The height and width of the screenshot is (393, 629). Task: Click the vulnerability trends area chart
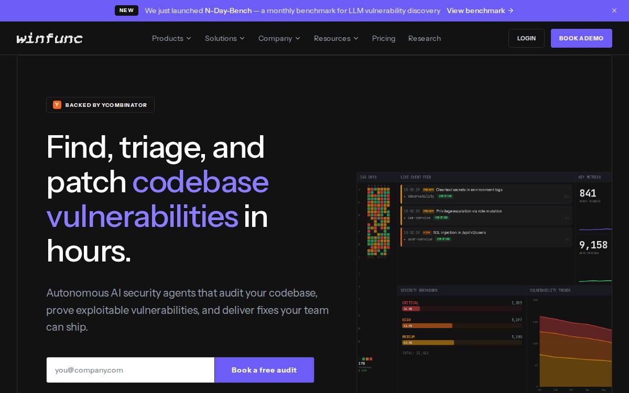coord(575,351)
